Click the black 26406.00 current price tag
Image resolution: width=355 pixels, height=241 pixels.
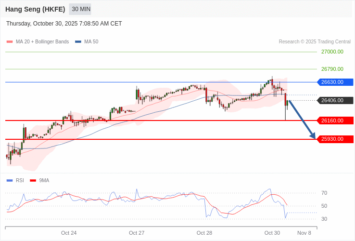click(x=335, y=100)
